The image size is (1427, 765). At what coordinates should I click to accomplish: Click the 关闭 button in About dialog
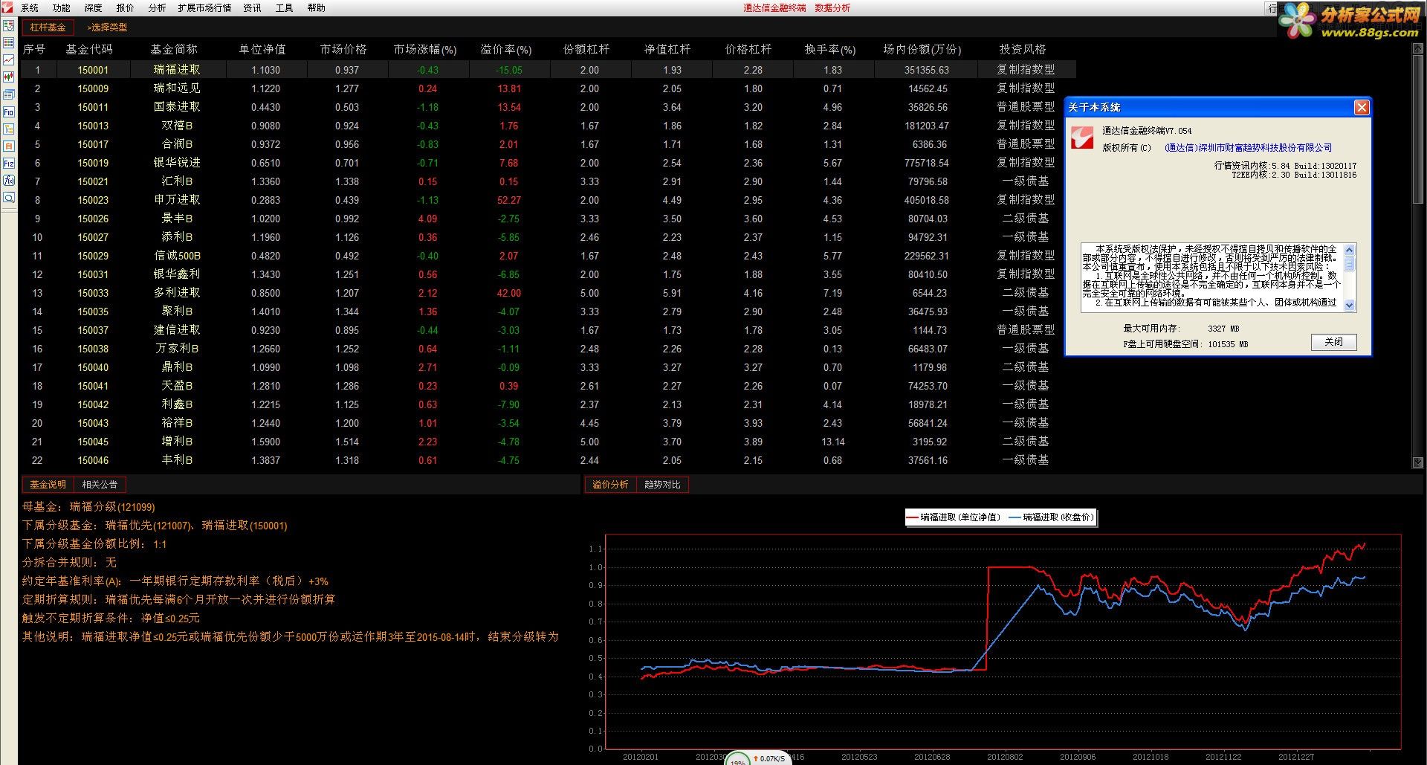(1334, 342)
